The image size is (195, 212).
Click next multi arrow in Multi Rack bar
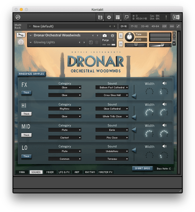coord(115,26)
